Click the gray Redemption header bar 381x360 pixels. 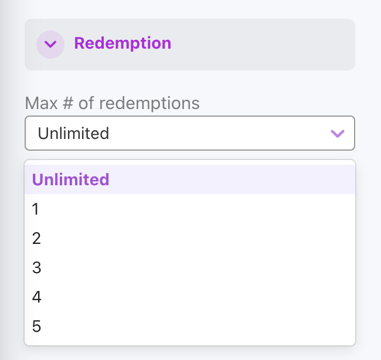[x=190, y=45]
